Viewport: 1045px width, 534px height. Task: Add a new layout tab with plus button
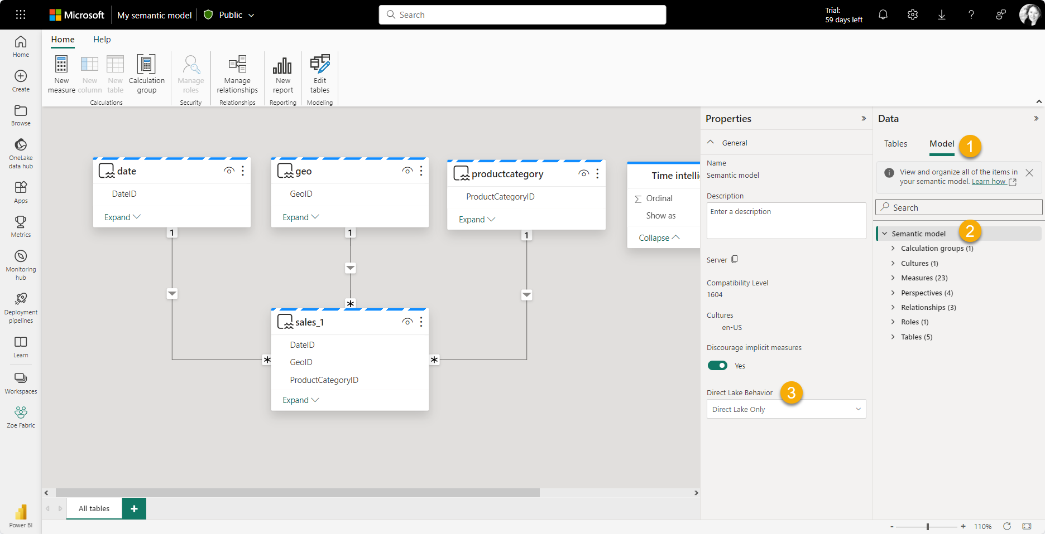tap(134, 508)
